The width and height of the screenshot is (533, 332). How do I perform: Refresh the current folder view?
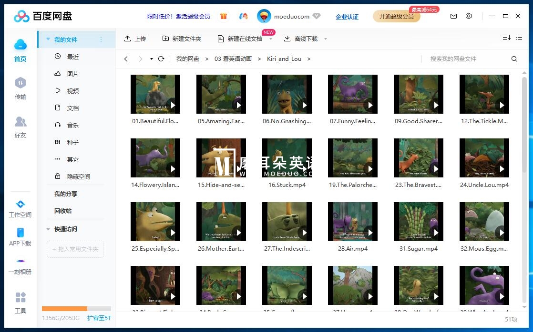point(161,59)
